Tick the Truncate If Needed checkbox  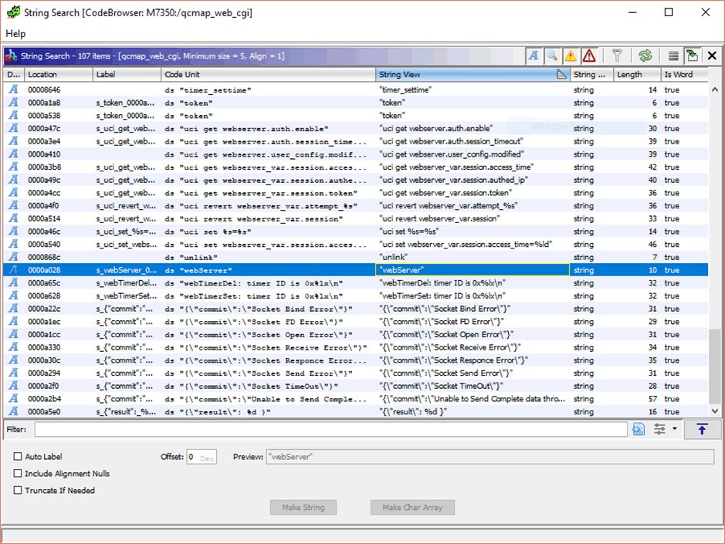[x=18, y=491]
